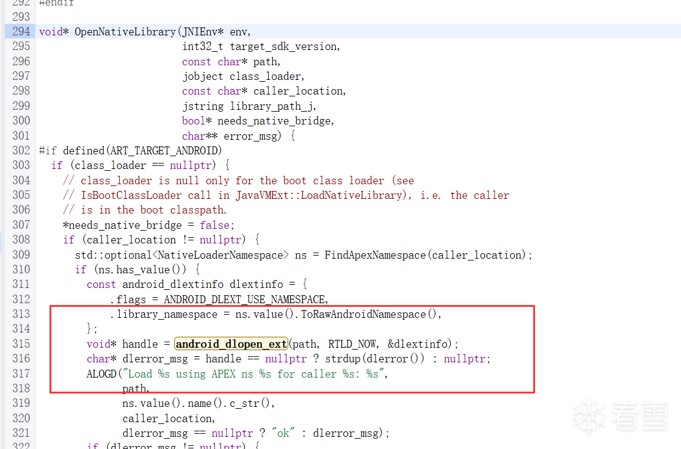Viewport: 681px width, 449px height.
Task: Click '*needs_native_bridge = false;' statement
Action: [149, 225]
